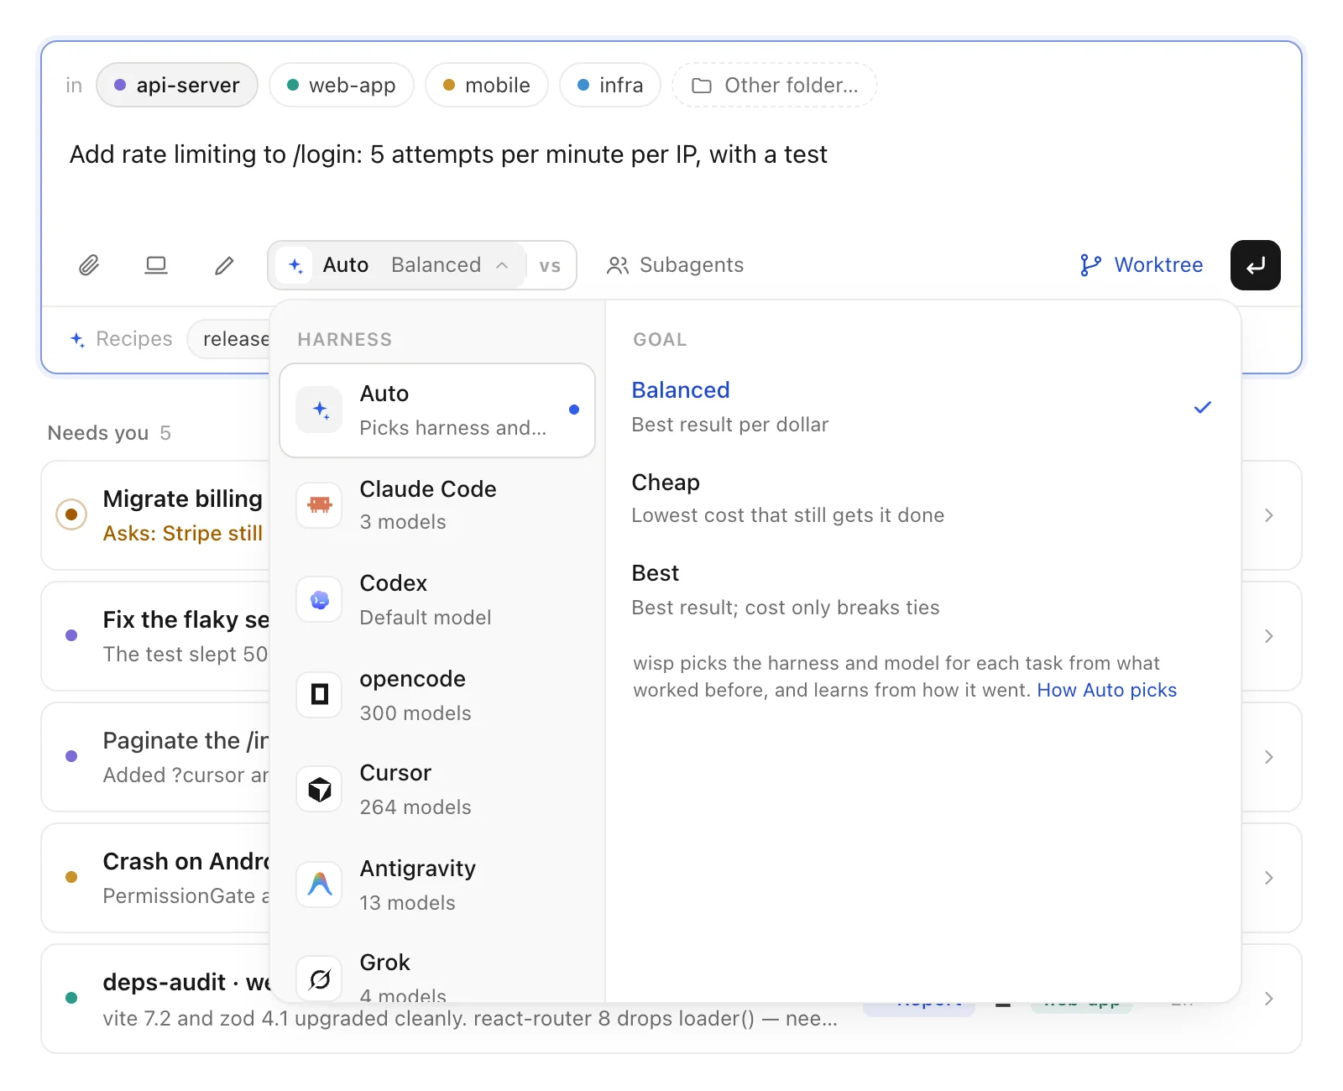
Task: Pick the Cursor cube icon
Action: [320, 790]
